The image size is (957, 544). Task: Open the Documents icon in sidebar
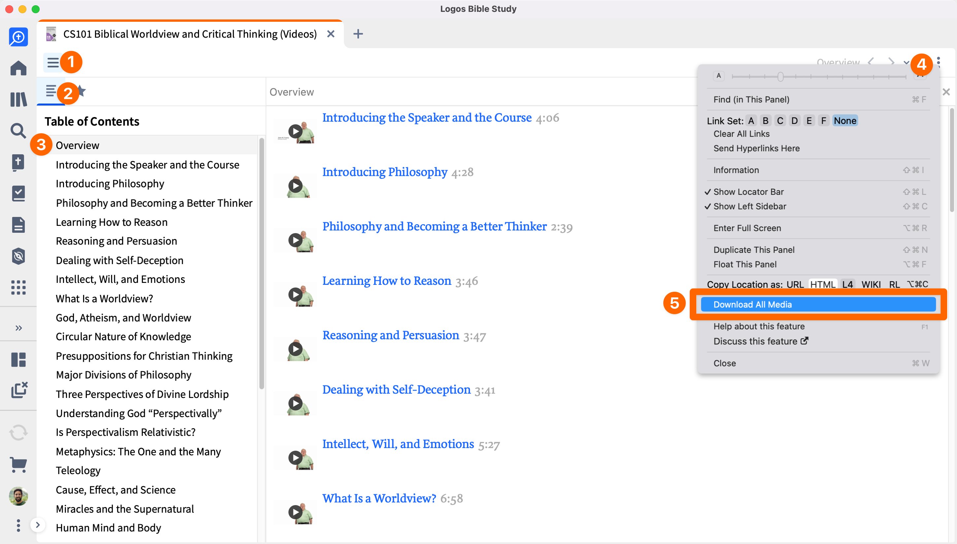click(x=18, y=225)
